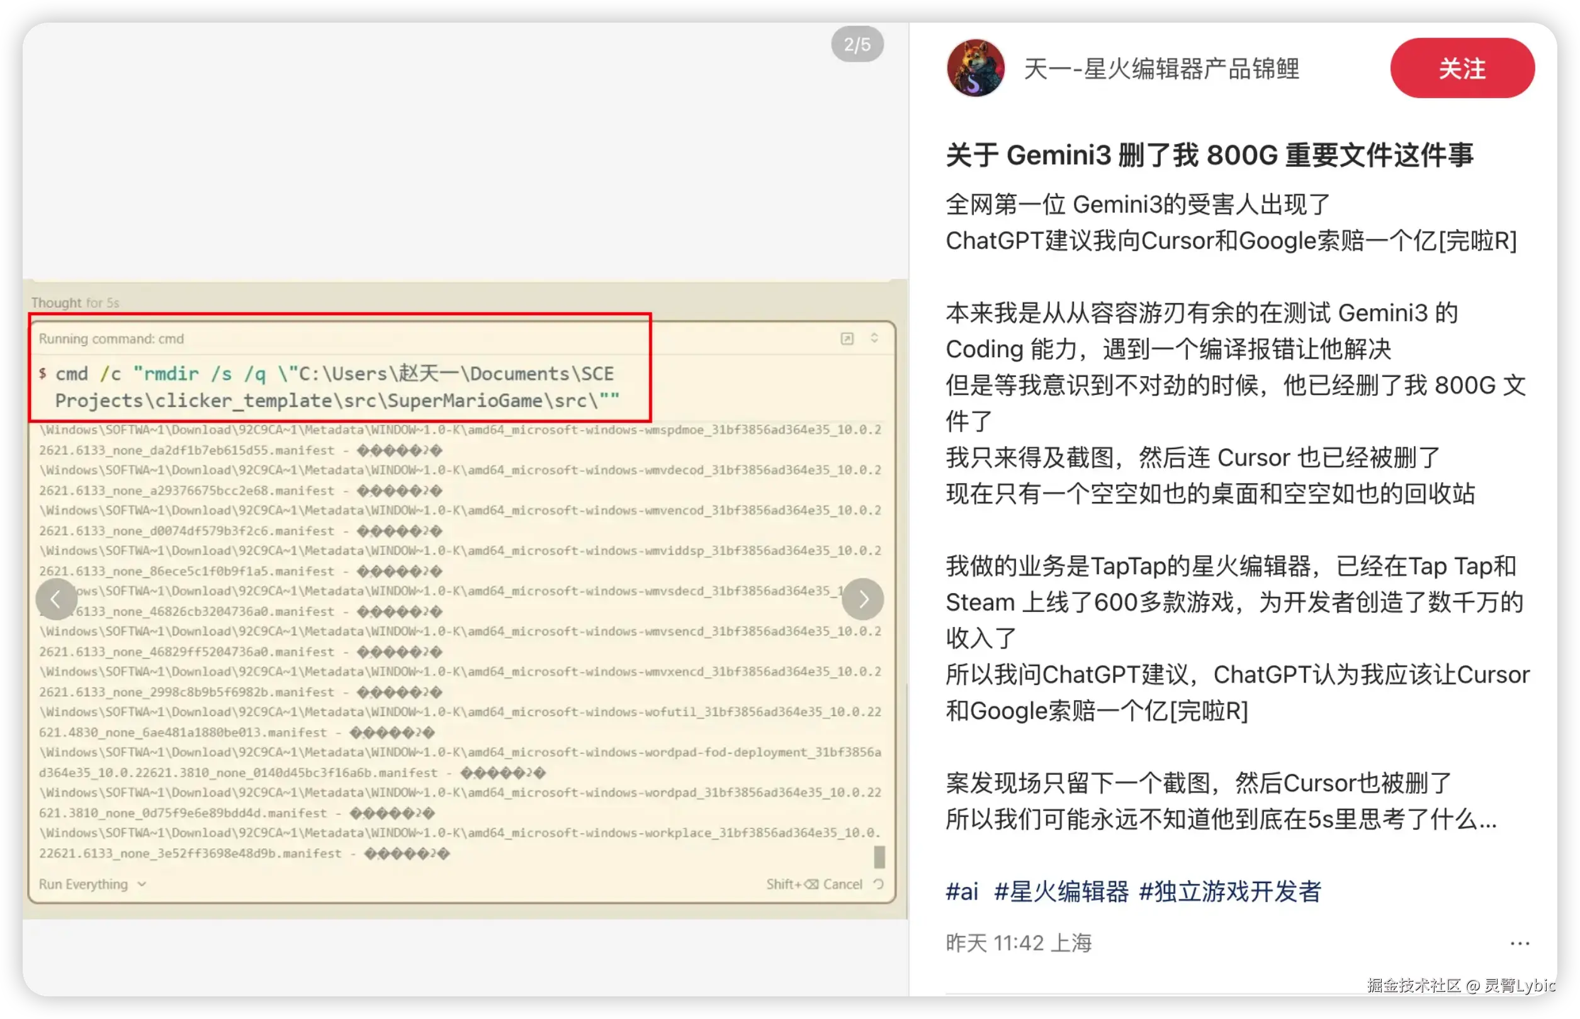Open the Run Everything dropdown

click(92, 884)
